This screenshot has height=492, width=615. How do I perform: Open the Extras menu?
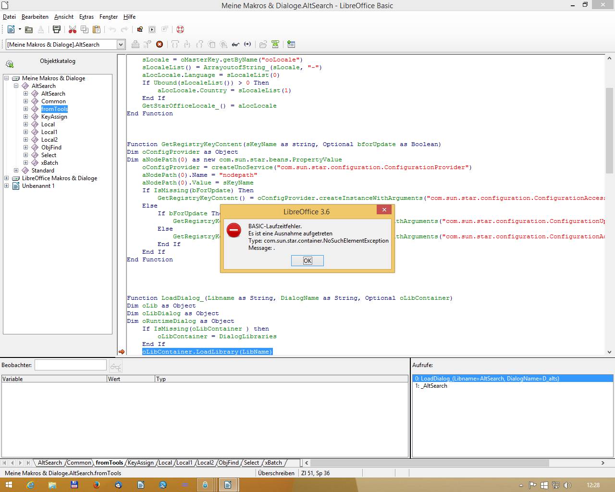86,16
